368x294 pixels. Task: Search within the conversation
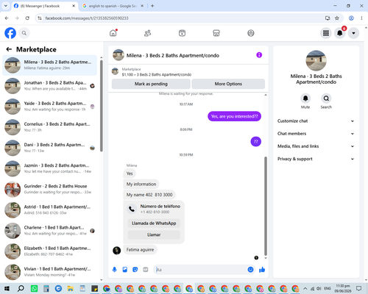[x=326, y=98]
